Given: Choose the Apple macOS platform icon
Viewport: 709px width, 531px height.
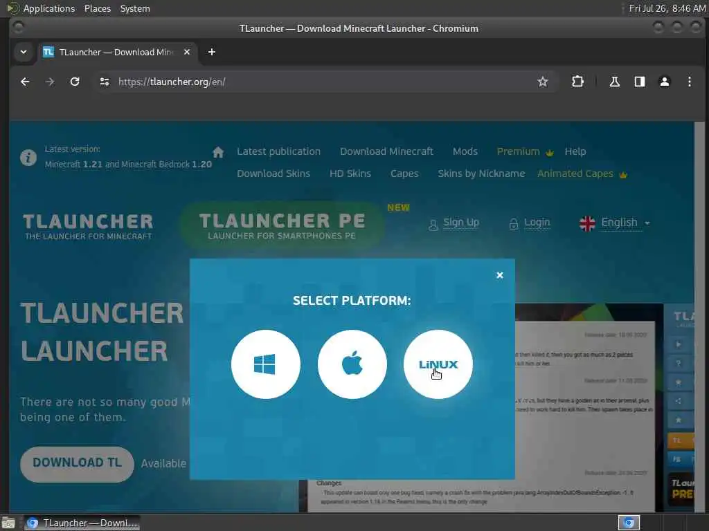Looking at the screenshot, I should point(352,364).
